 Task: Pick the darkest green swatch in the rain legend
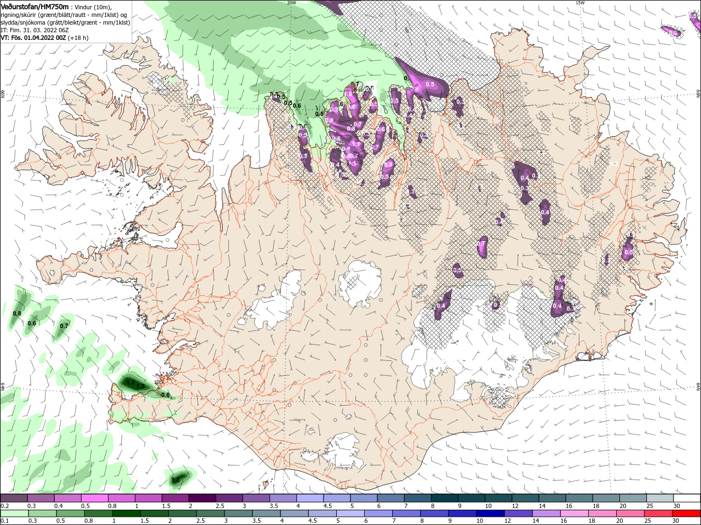pyautogui.click(x=127, y=514)
